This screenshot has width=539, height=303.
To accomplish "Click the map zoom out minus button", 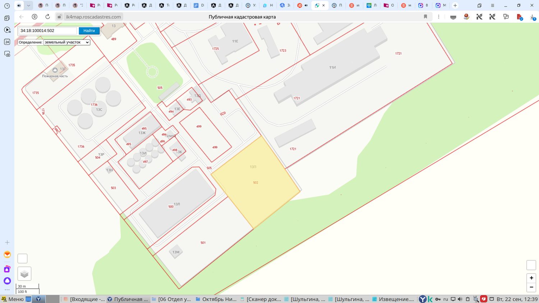I will [x=531, y=287].
